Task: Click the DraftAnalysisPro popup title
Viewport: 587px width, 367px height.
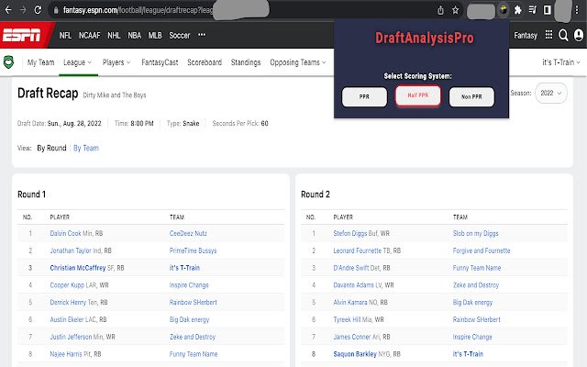Action: 424,38
